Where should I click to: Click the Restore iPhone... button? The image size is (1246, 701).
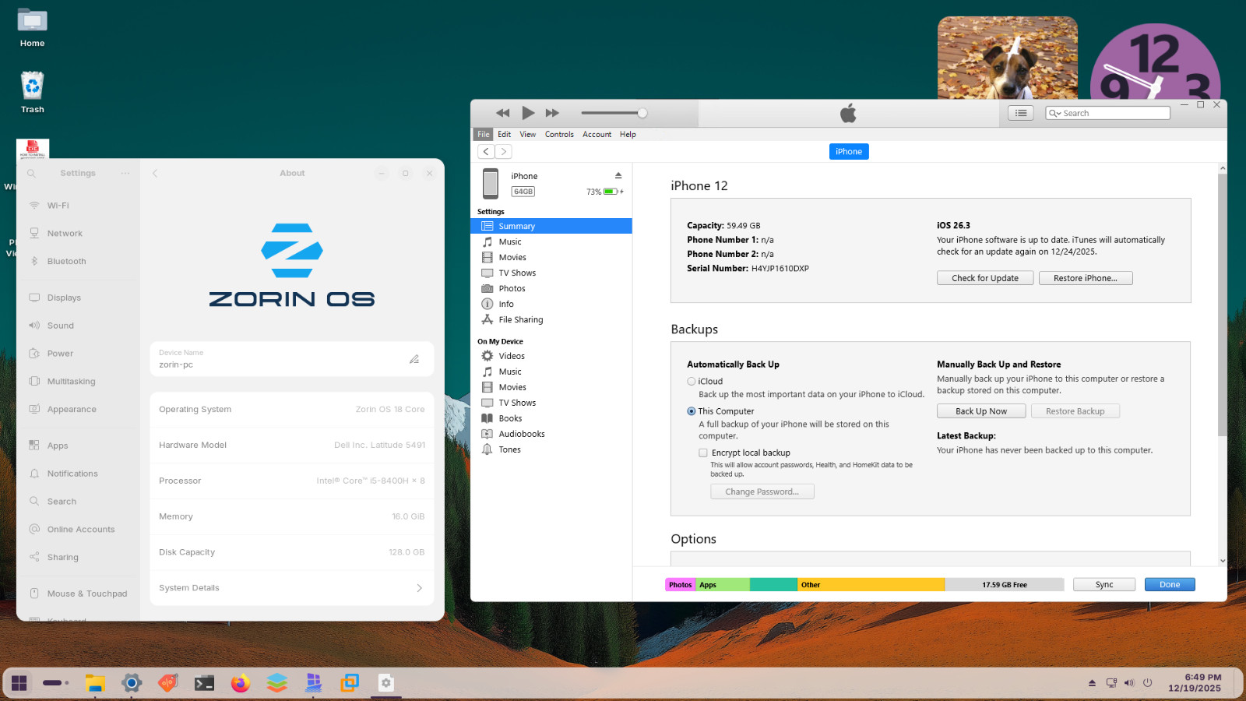coord(1086,278)
